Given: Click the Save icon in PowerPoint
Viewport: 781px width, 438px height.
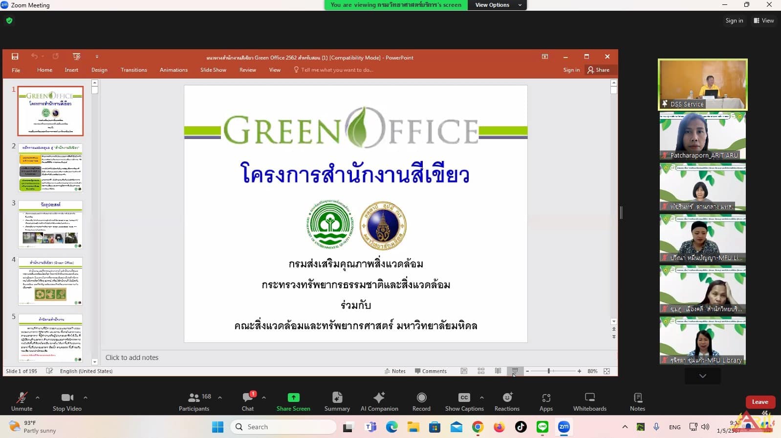Looking at the screenshot, I should (15, 57).
